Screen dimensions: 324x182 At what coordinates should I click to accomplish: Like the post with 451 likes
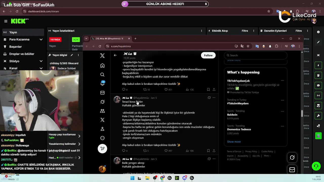(x=166, y=89)
